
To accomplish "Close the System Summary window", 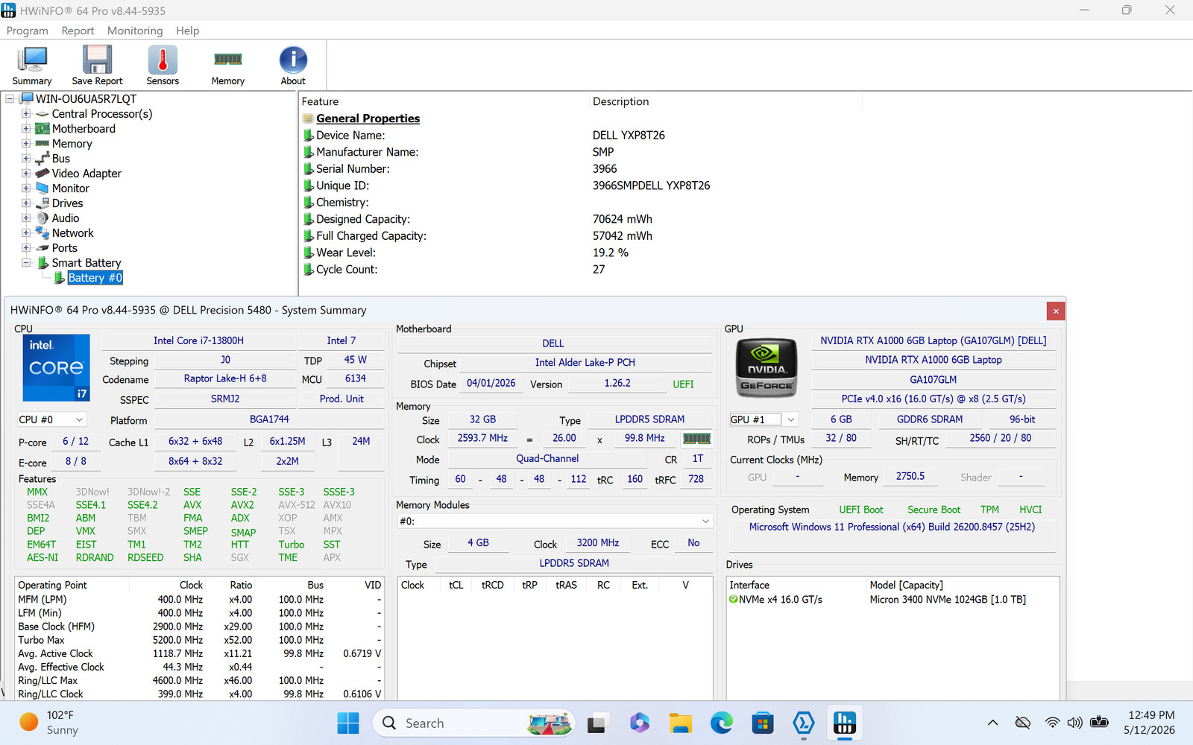I will tap(1055, 311).
